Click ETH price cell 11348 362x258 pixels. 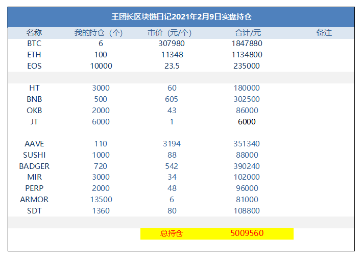tap(172, 55)
